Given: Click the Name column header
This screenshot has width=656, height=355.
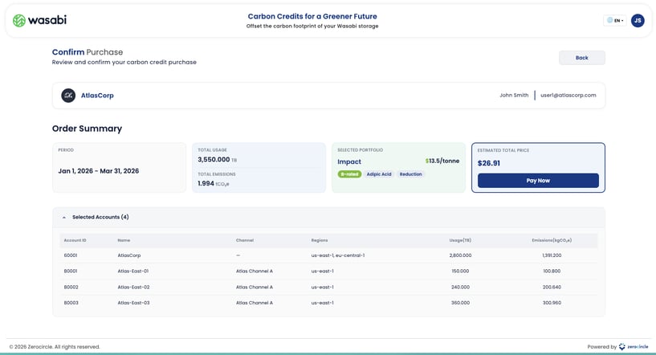Looking at the screenshot, I should [x=124, y=240].
